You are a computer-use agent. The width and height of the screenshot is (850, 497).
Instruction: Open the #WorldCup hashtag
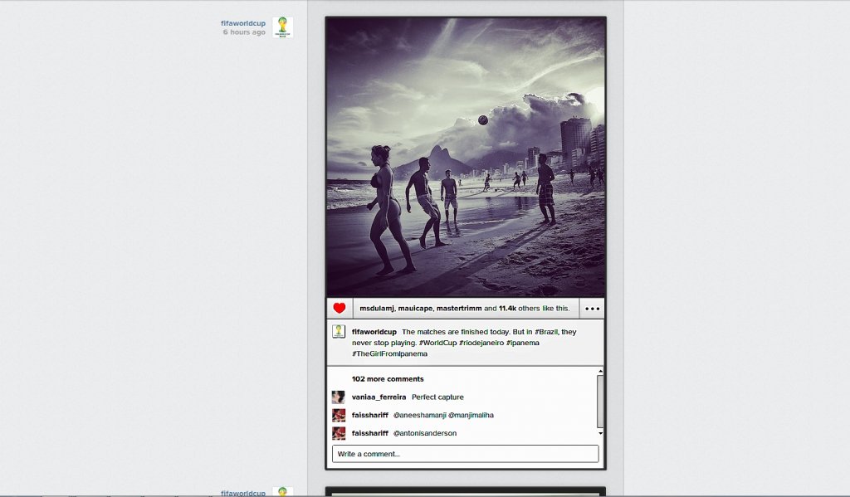pos(438,343)
